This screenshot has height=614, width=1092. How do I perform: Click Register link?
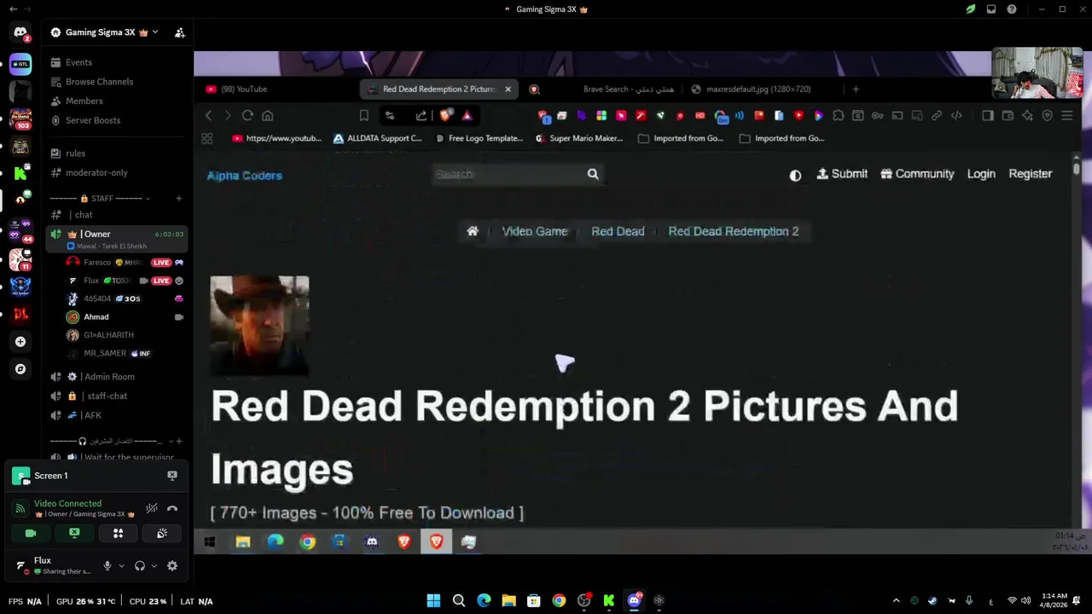pos(1031,174)
